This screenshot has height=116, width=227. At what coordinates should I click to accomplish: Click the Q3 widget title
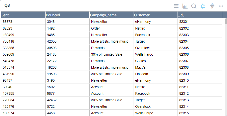pos(7,5)
